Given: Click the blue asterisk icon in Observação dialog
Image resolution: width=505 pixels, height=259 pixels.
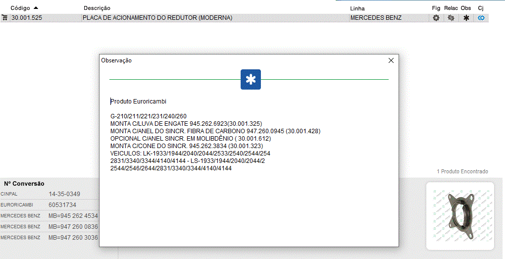Looking at the screenshot, I should 251,79.
